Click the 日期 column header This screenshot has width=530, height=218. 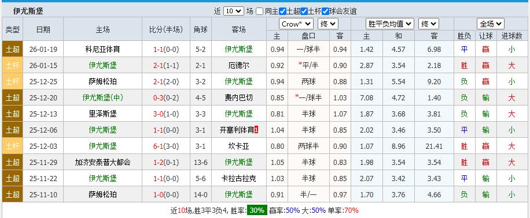[43, 29]
